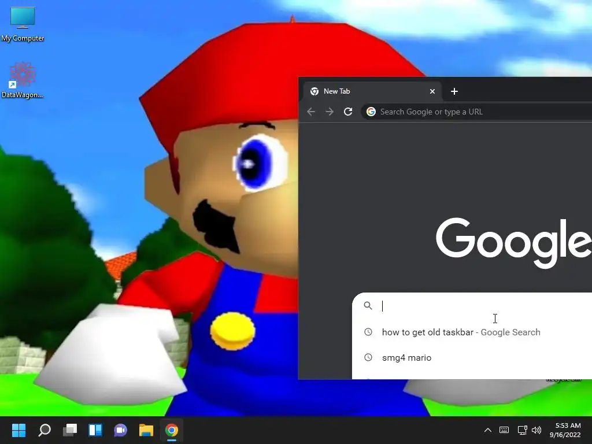
Task: Open the Chat taskbar icon
Action: [x=120, y=430]
